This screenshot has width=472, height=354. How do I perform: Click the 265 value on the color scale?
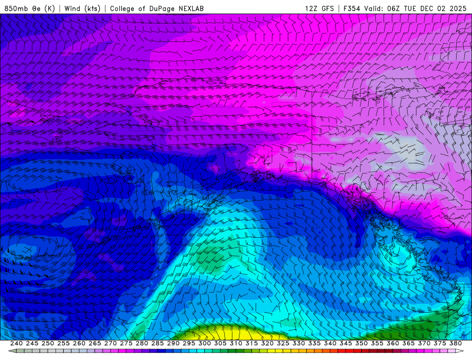(x=94, y=343)
